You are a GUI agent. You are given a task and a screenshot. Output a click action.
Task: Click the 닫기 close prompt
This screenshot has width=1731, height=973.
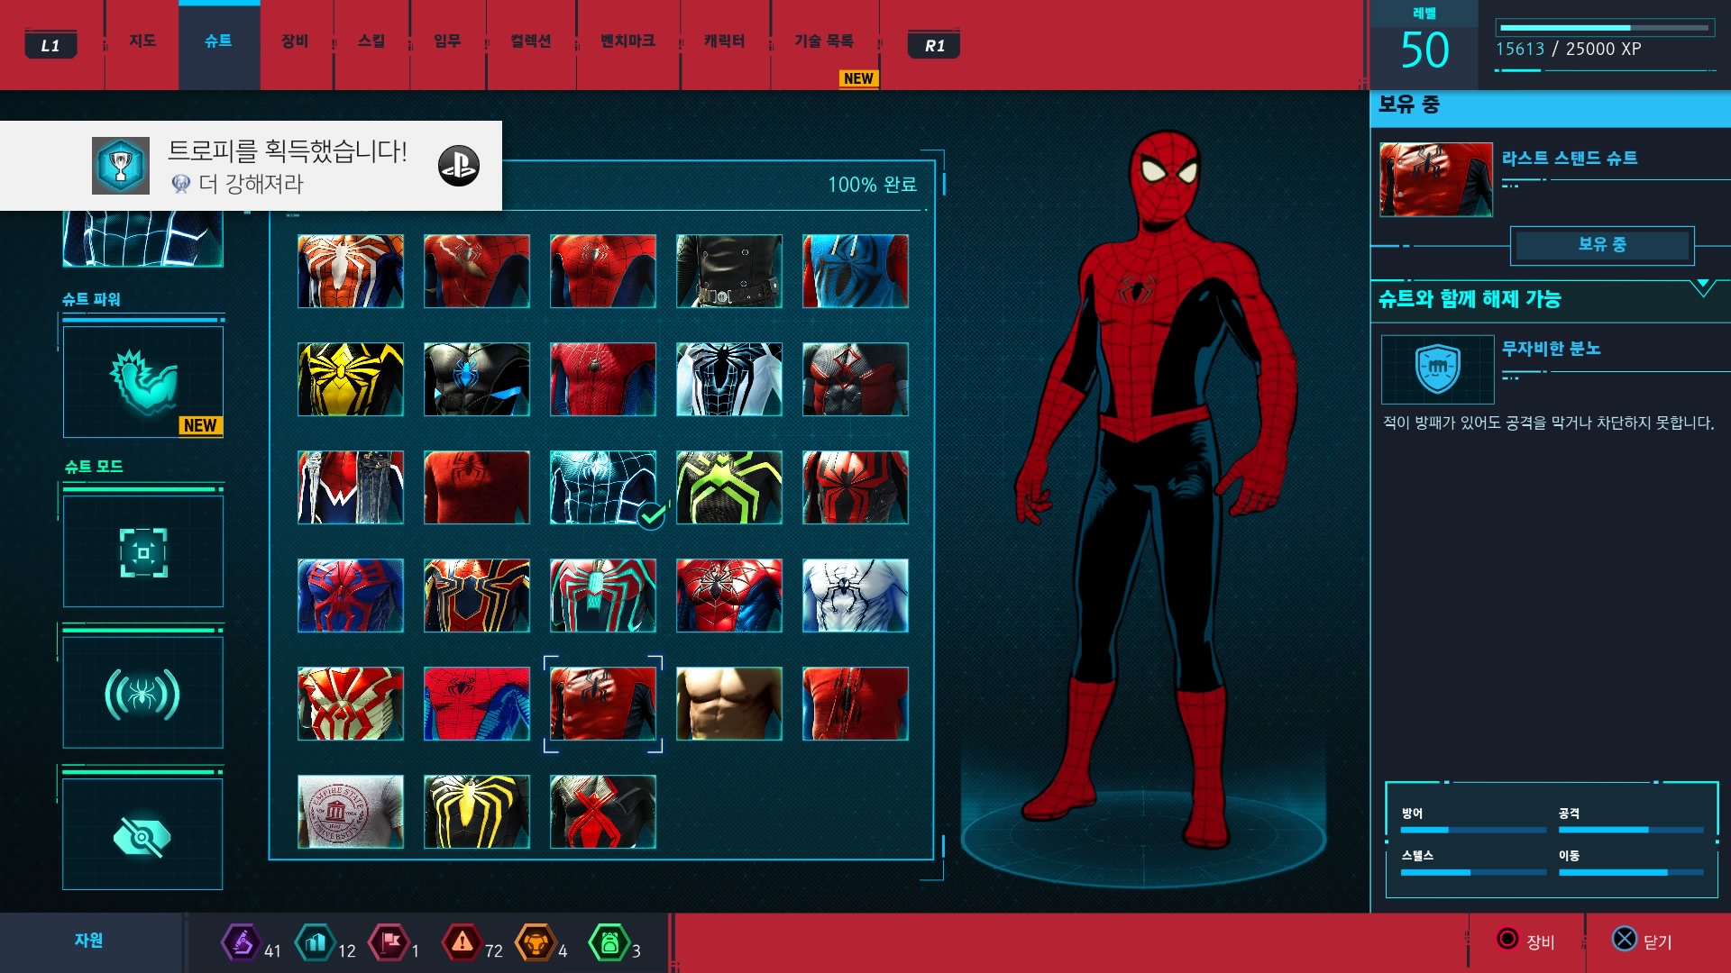click(x=1643, y=941)
